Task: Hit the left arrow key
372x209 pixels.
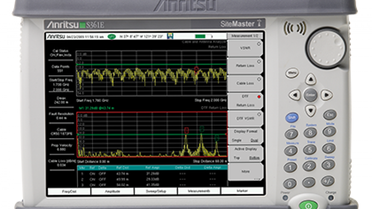Action: coord(295,95)
